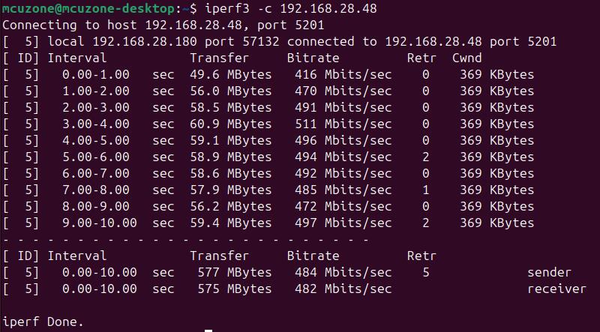Click the iperf3 -c 192.168.28.48 command text
Image resolution: width=600 pixels, height=332 pixels.
291,8
